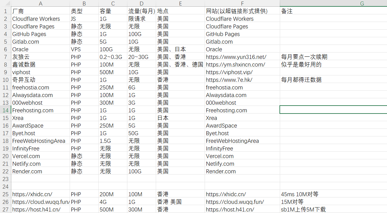The width and height of the screenshot is (387, 213).
Task: Select column C header
Action: pos(113,3)
